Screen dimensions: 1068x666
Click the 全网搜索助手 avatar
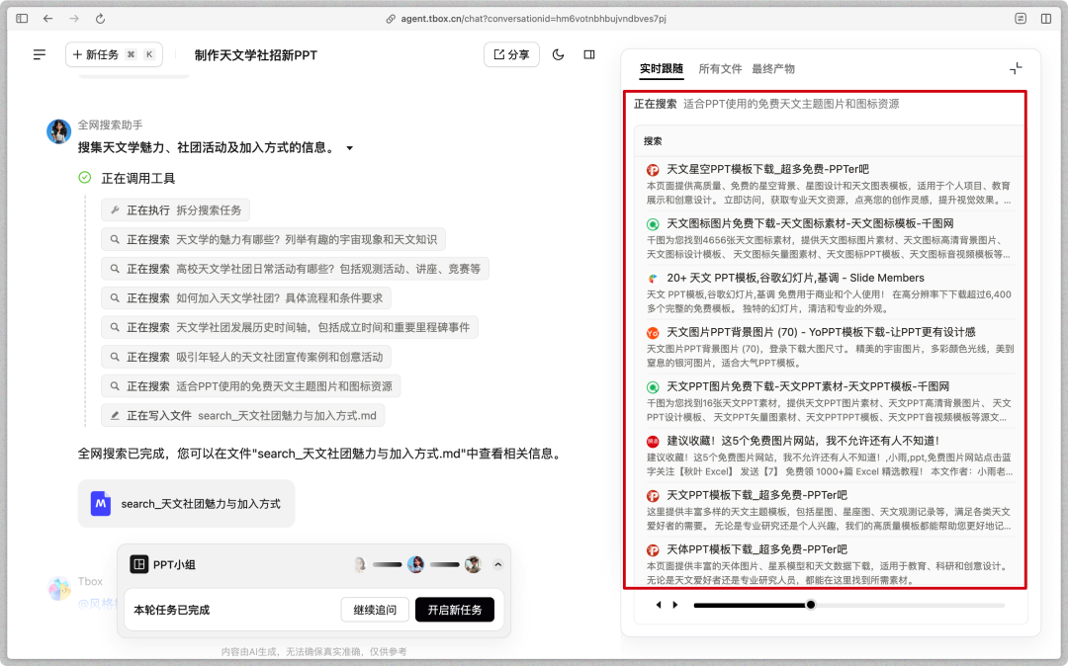pyautogui.click(x=58, y=131)
